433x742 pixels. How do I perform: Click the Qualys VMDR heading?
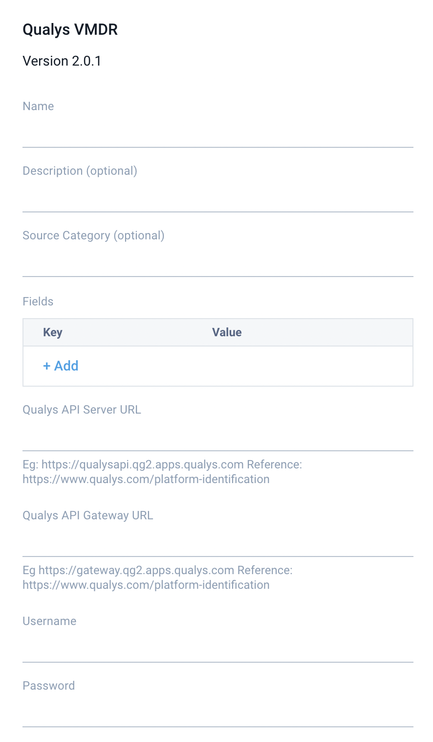click(x=70, y=29)
